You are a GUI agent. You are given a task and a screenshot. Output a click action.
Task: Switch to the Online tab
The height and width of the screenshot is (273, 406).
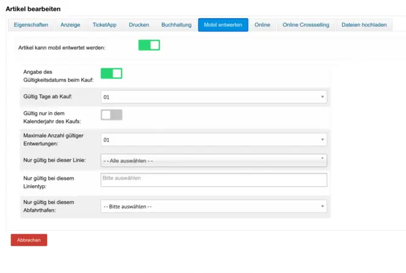click(x=262, y=25)
